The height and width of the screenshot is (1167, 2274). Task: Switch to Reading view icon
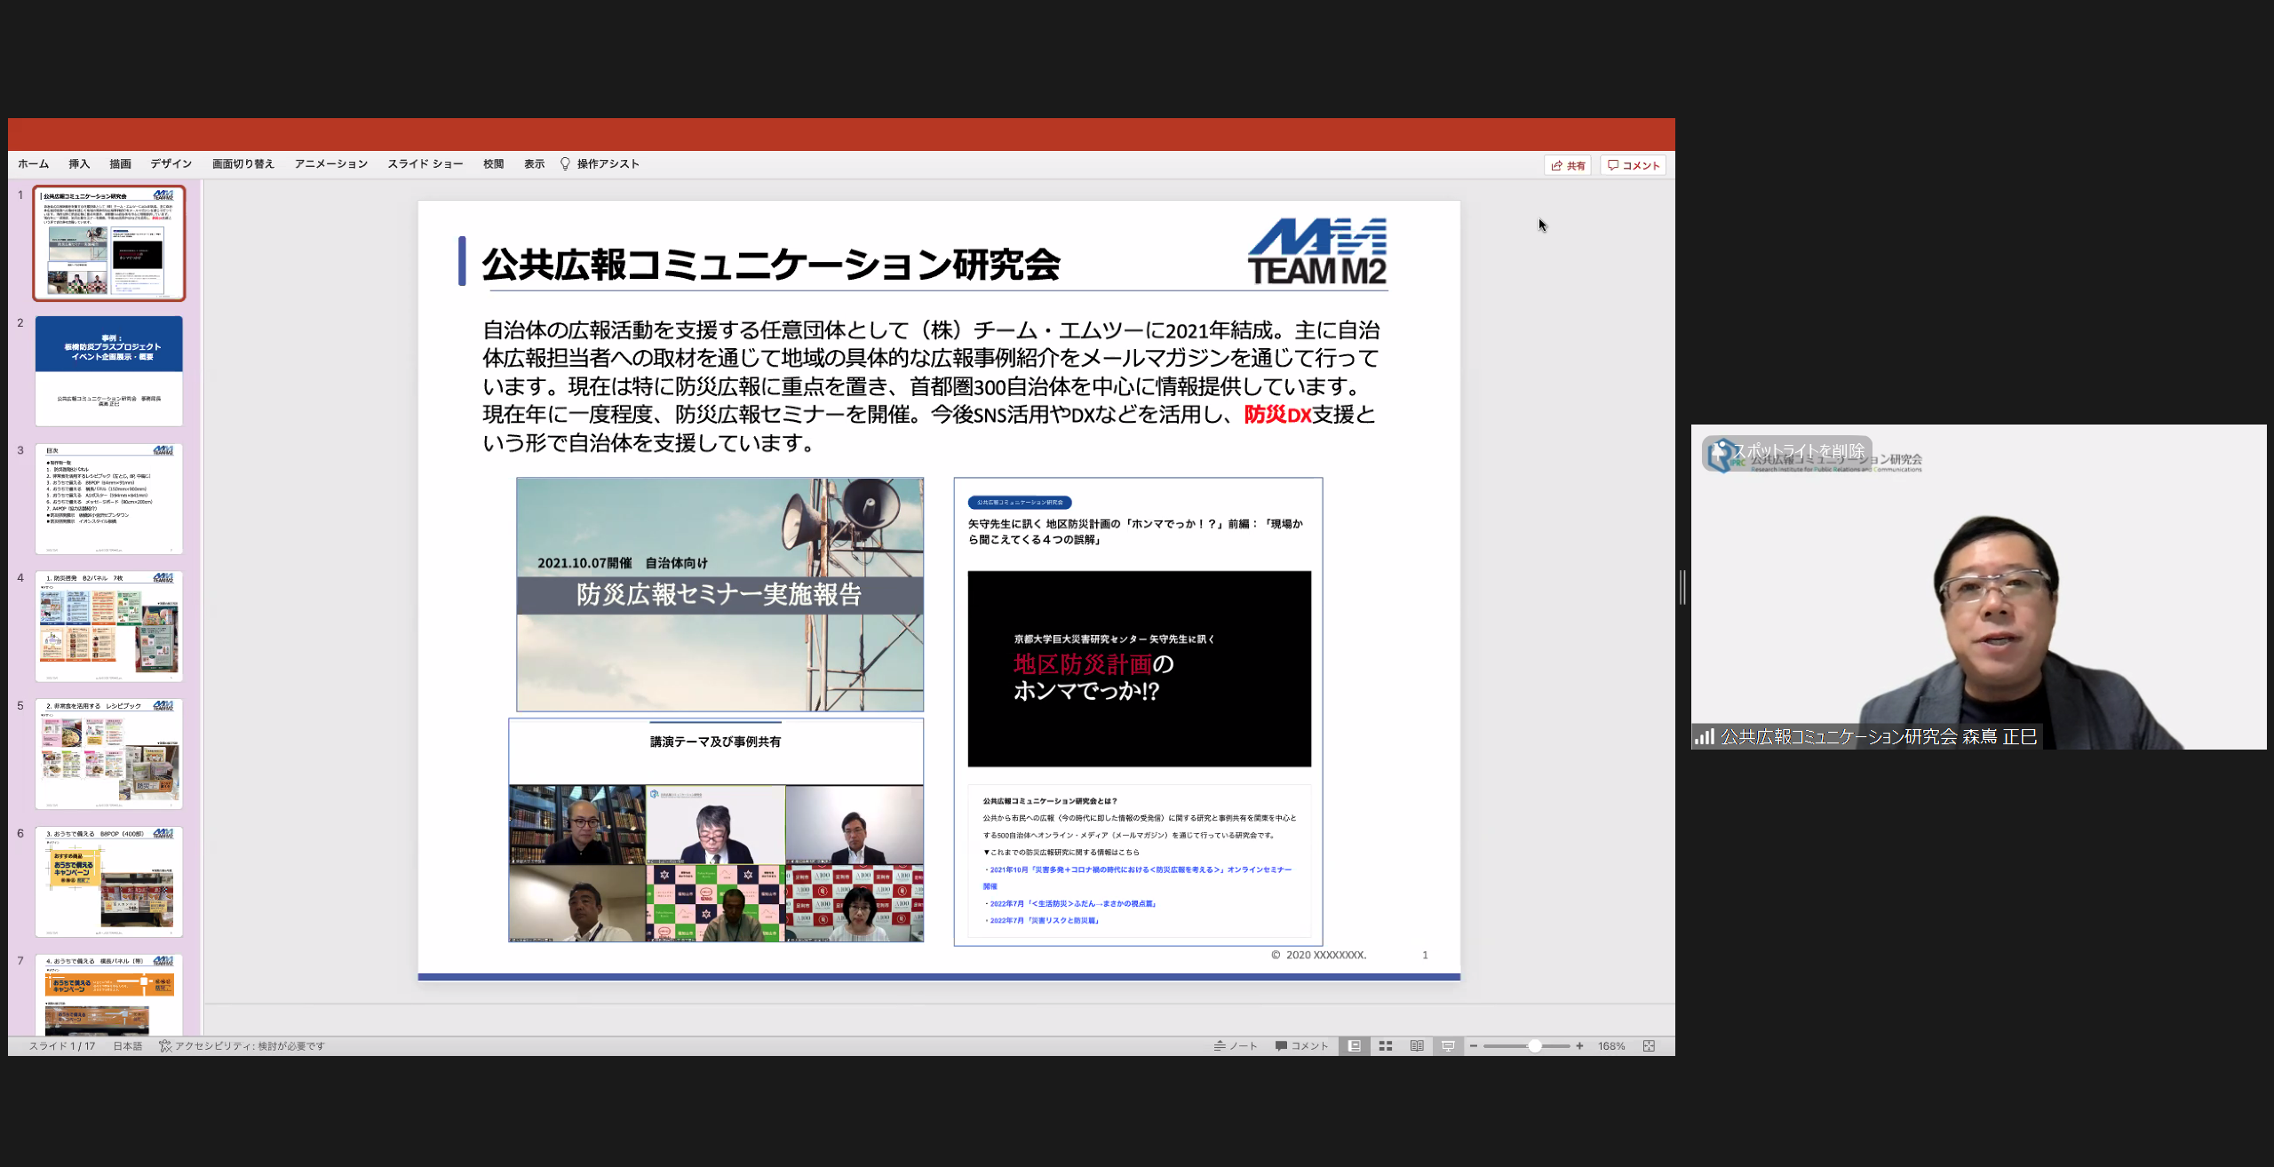coord(1417,1046)
